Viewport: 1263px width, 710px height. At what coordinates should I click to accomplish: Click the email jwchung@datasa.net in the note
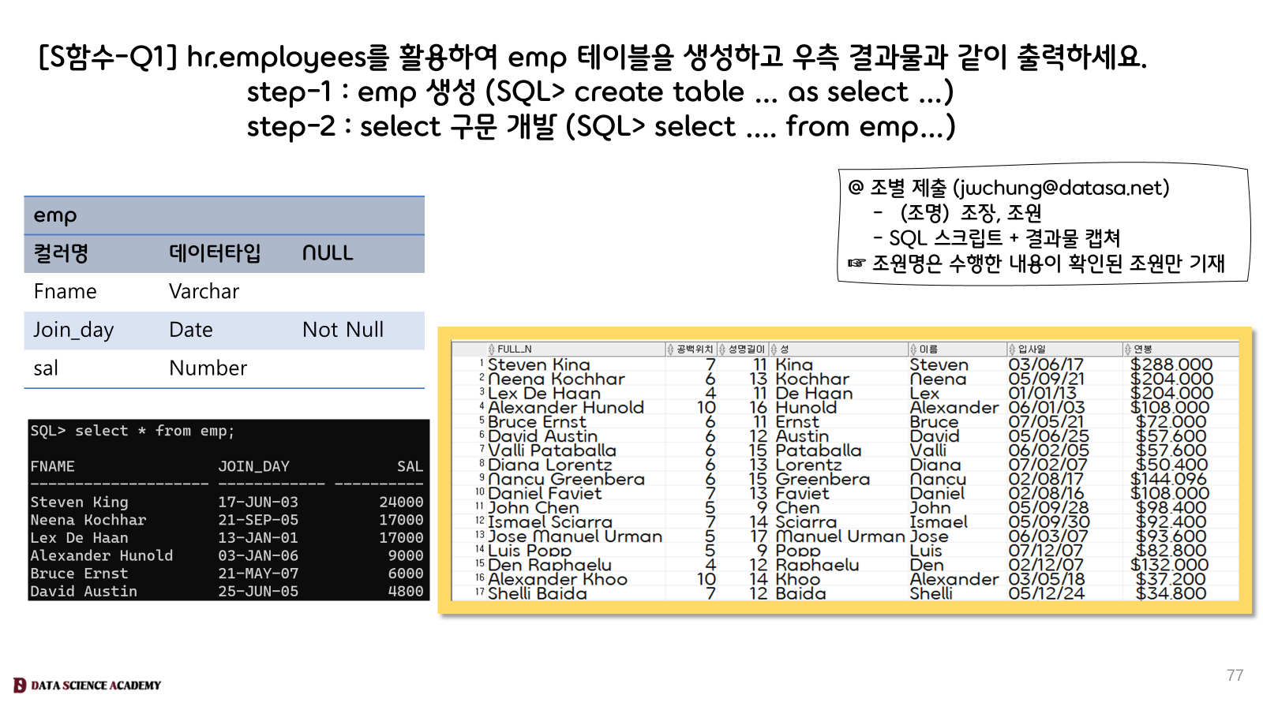click(1061, 188)
